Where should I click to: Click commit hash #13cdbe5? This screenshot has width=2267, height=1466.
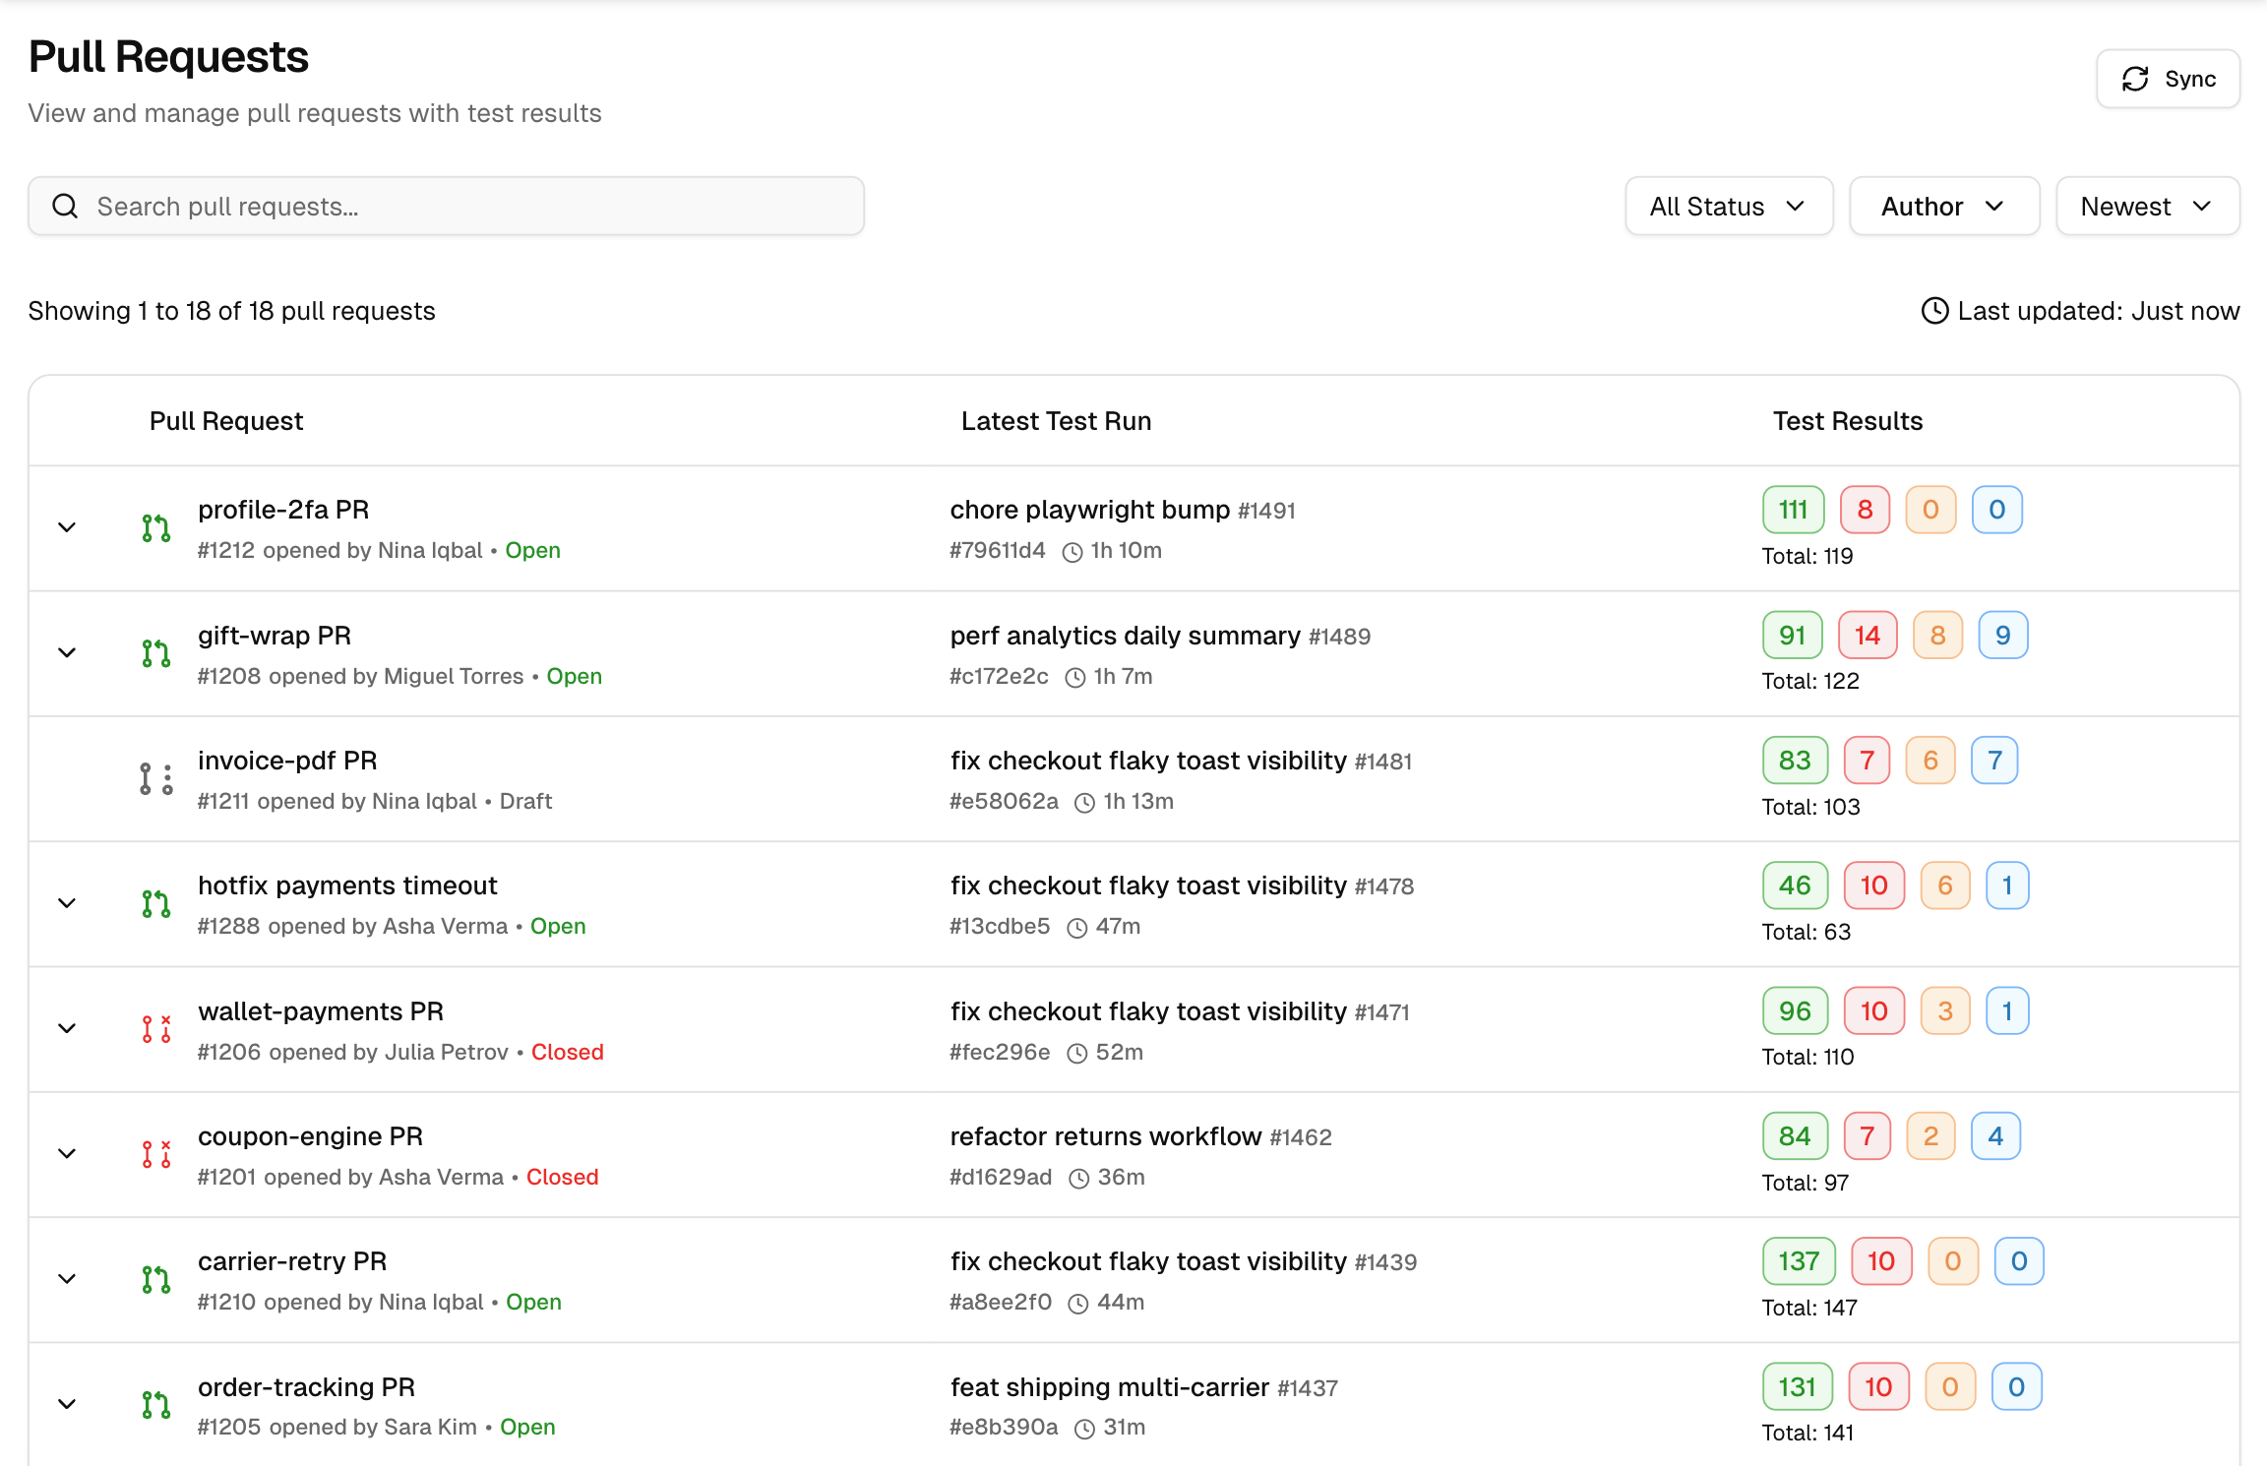[1000, 927]
